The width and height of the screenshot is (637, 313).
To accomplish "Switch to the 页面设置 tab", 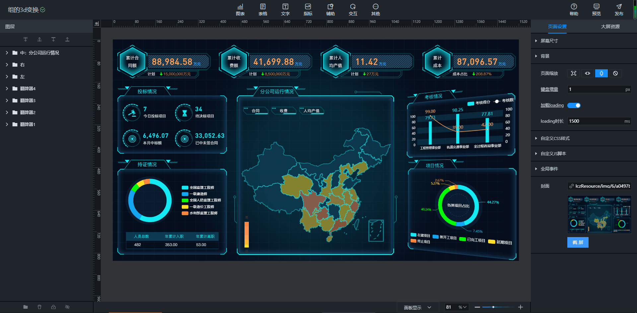I will (x=557, y=27).
